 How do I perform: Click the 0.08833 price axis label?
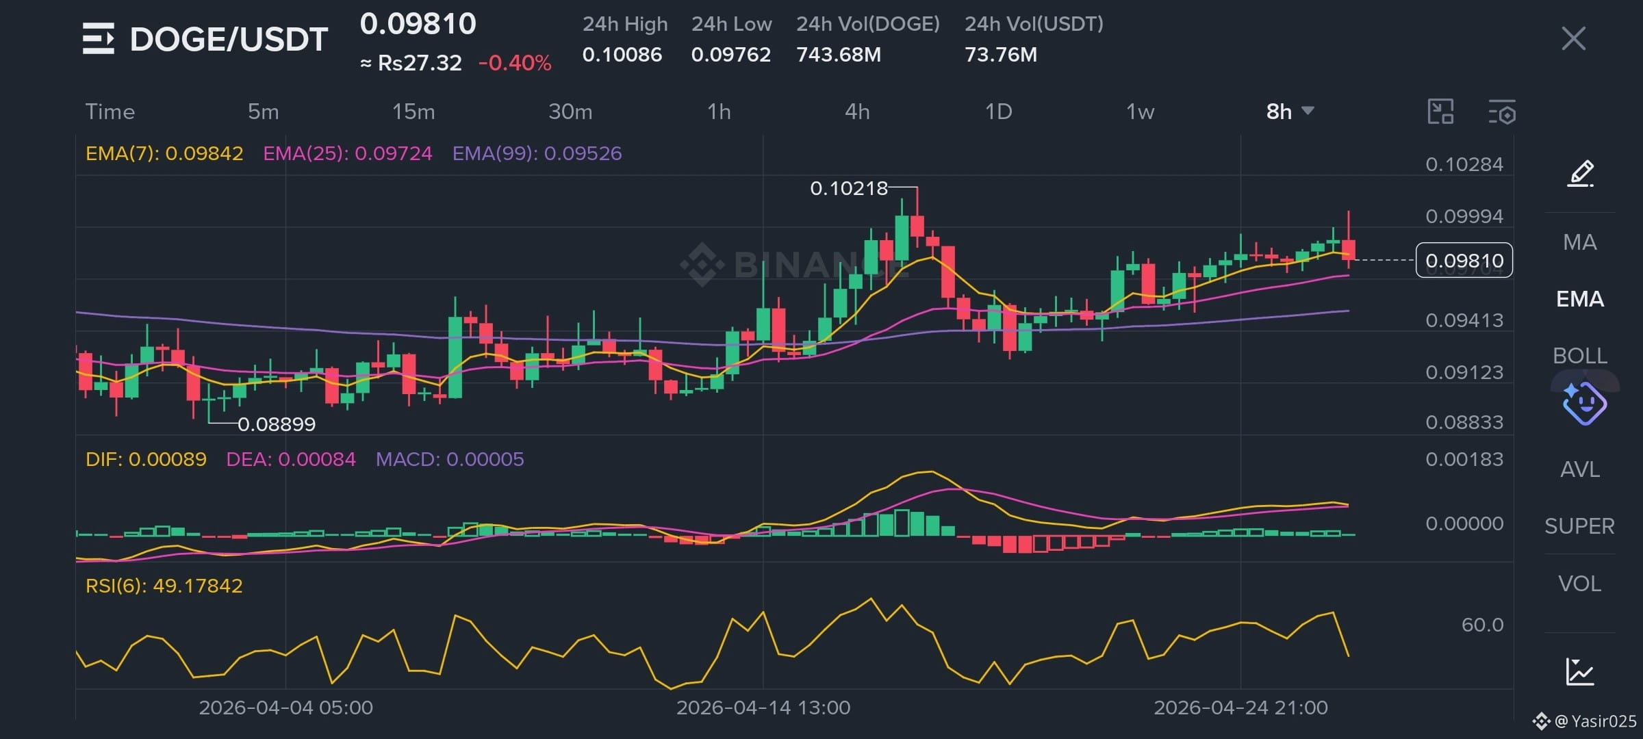click(x=1464, y=423)
